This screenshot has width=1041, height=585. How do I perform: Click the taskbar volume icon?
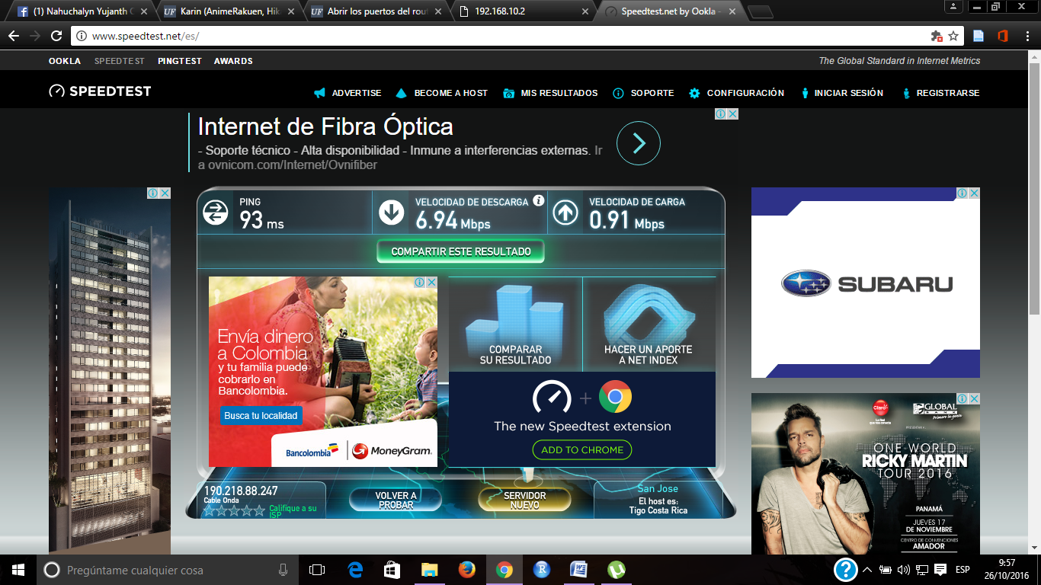(903, 570)
